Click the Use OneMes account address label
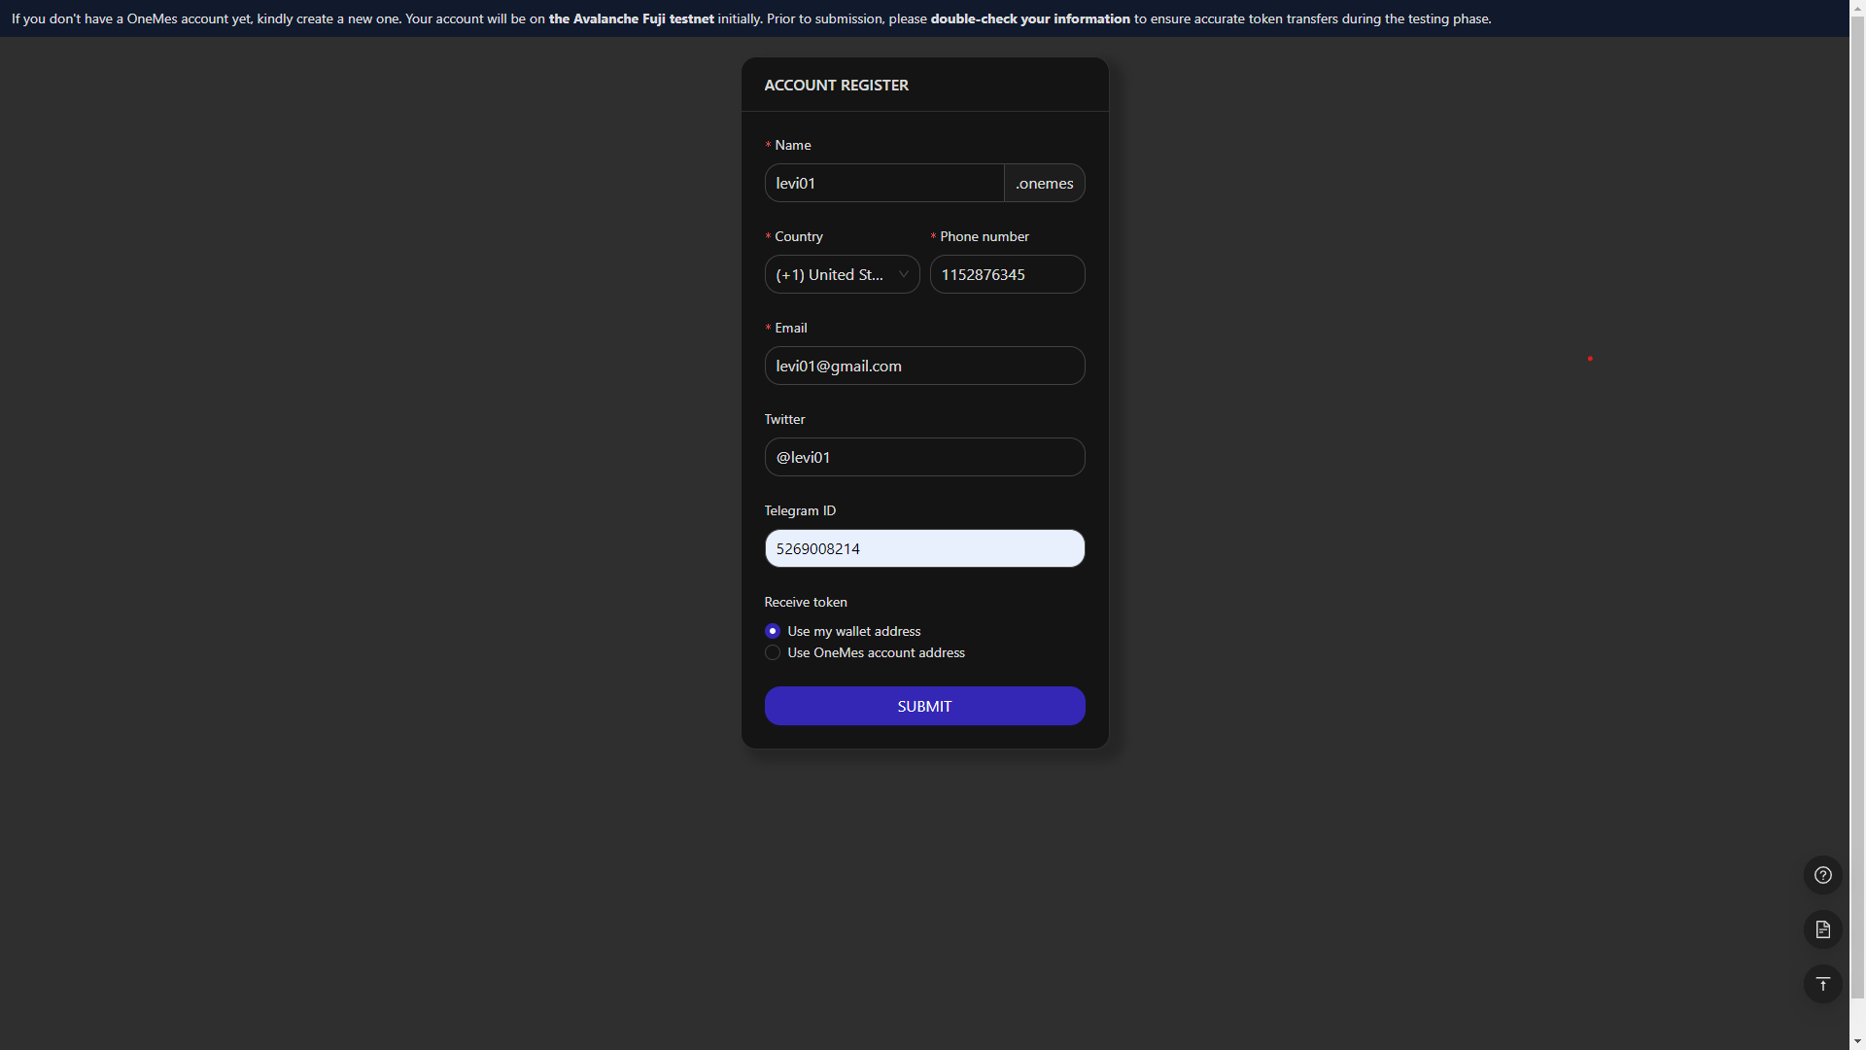The image size is (1866, 1050). [x=876, y=652]
